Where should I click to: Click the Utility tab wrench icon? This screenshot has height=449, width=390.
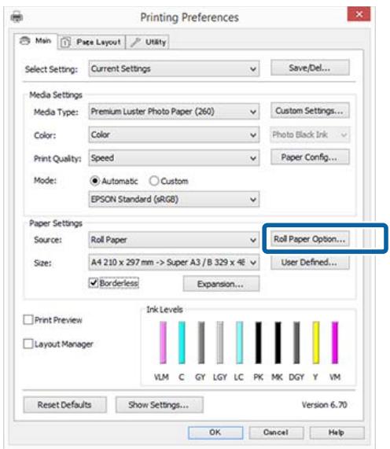[135, 42]
